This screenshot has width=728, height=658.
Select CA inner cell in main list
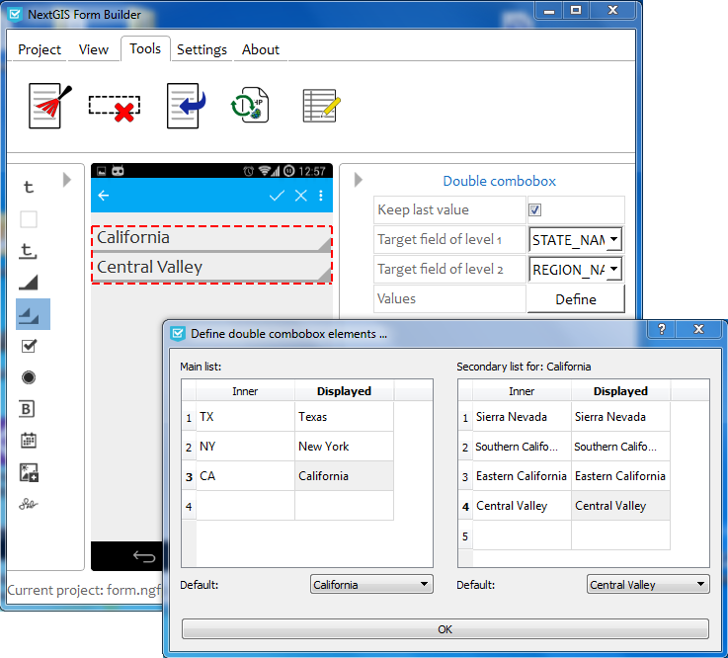pos(245,476)
